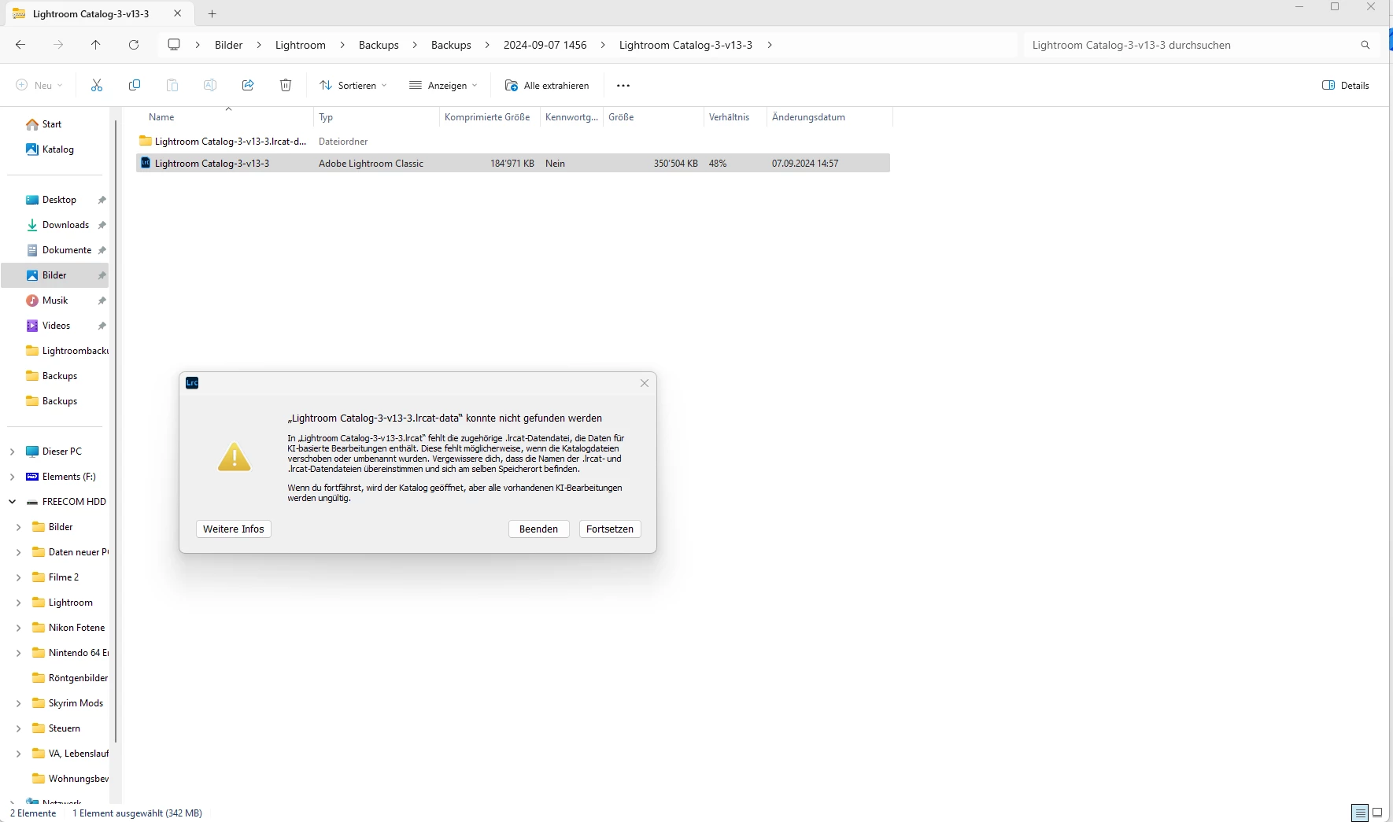Open the Sortieren dropdown
The height and width of the screenshot is (822, 1393).
point(353,85)
